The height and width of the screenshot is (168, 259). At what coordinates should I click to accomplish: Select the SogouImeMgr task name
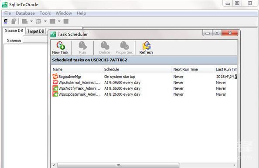click(70, 77)
